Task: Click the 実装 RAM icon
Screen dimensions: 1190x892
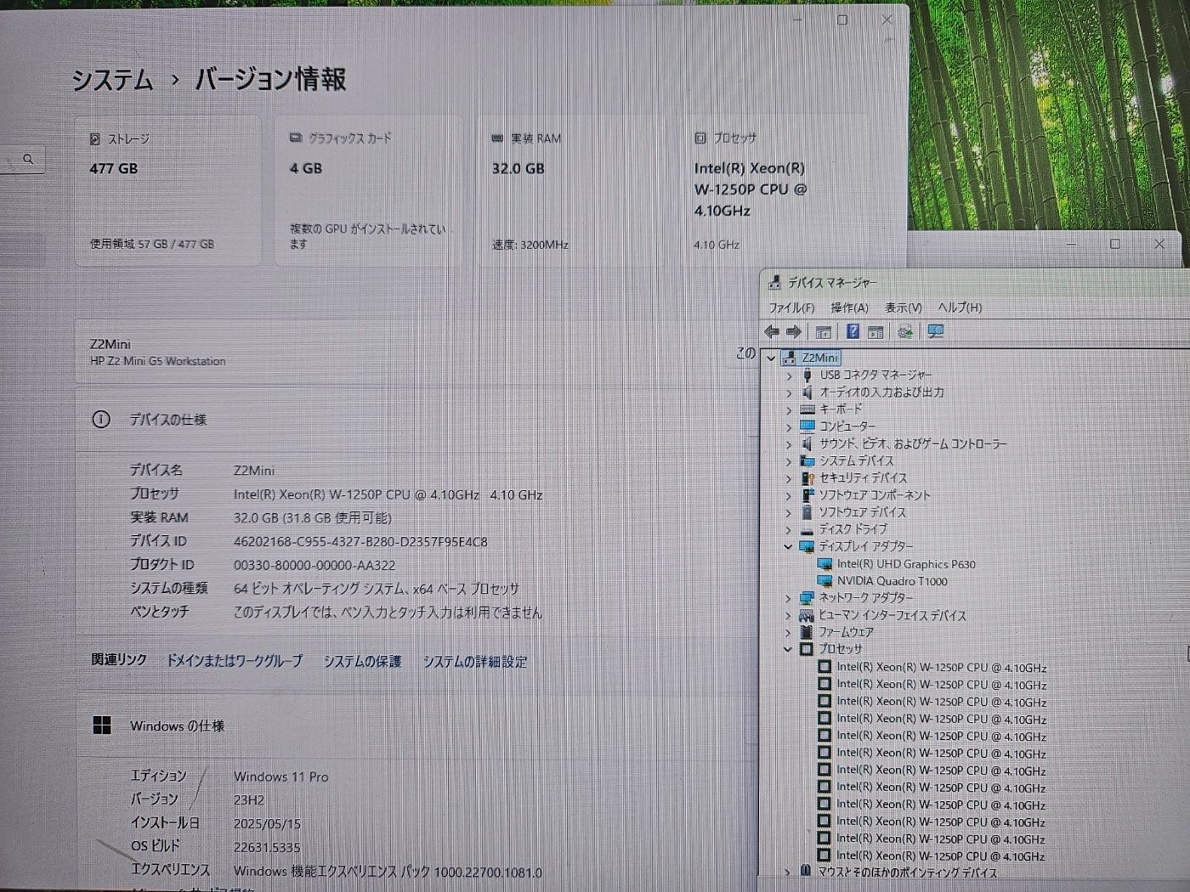Action: 497,138
